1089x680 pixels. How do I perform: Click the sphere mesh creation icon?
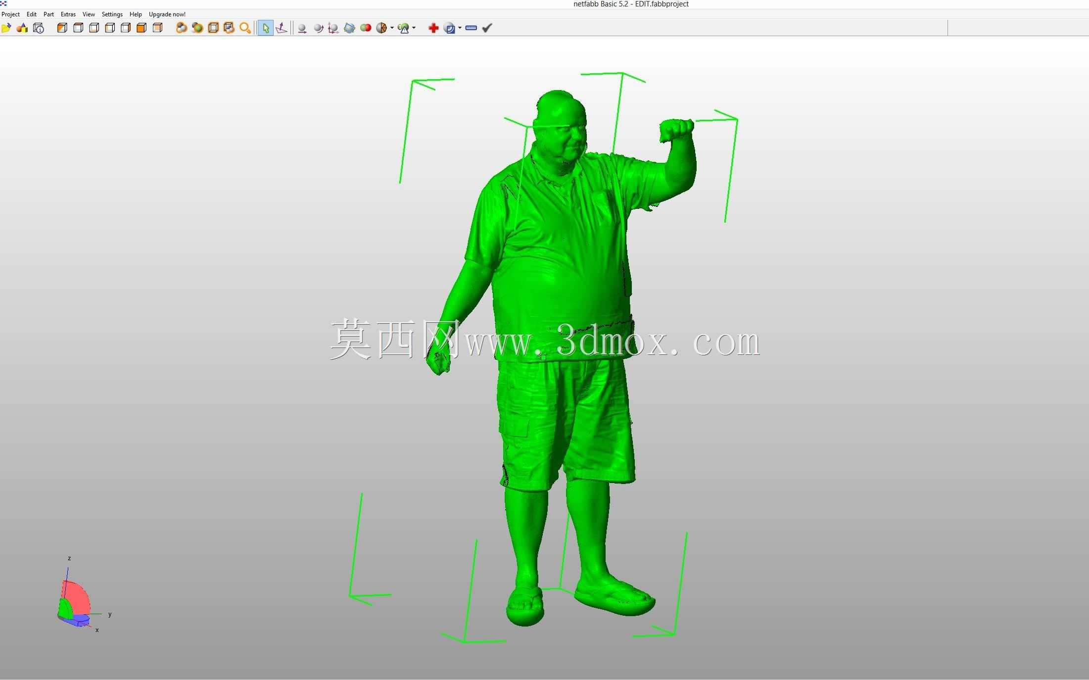[x=381, y=28]
